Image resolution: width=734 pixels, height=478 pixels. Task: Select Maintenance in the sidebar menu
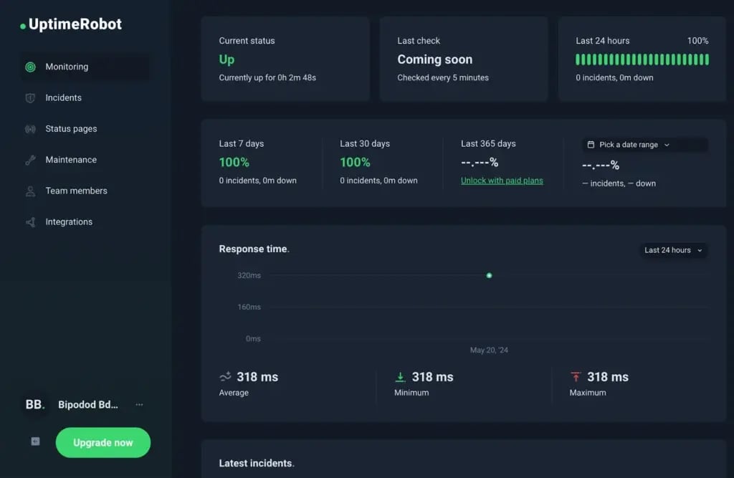[x=71, y=160]
